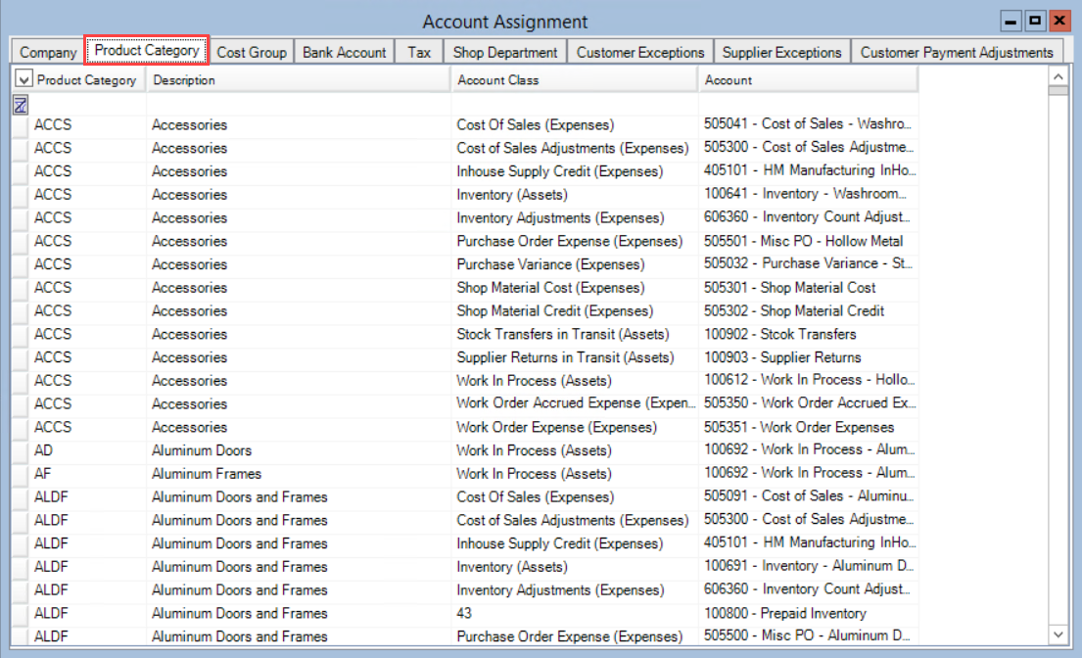Viewport: 1082px width, 658px height.
Task: Select the Product Category tab
Action: pyautogui.click(x=147, y=50)
